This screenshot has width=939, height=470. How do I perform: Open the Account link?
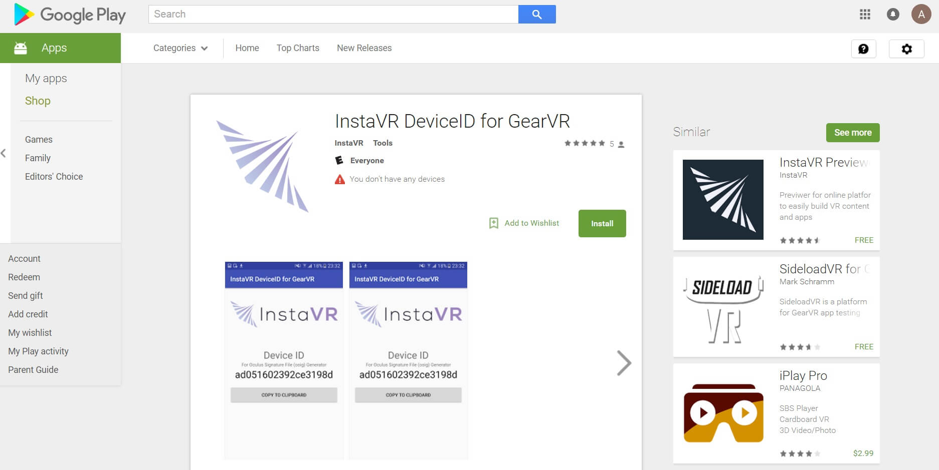pyautogui.click(x=24, y=259)
